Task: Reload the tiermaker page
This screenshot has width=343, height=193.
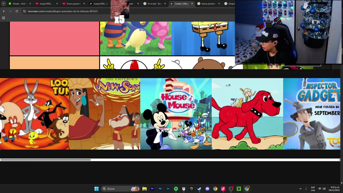Action: (x=17, y=11)
